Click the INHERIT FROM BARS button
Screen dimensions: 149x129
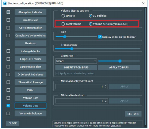click(76, 68)
